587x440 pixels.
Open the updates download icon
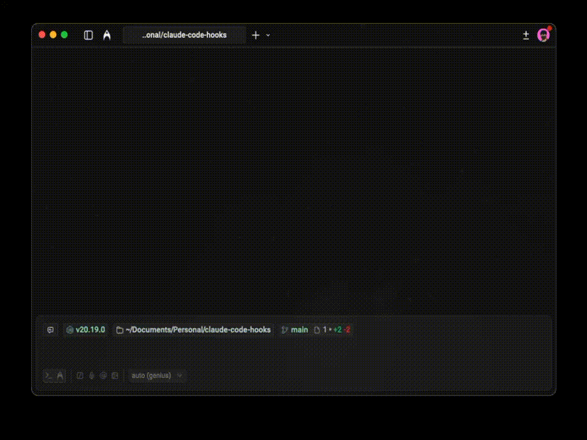click(x=526, y=35)
